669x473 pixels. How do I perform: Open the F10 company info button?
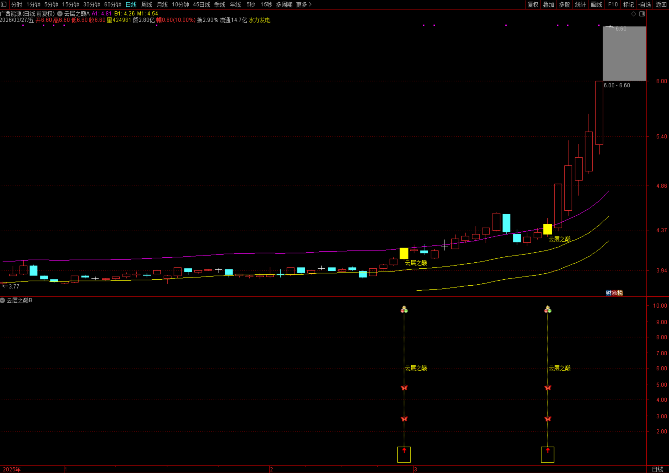click(x=613, y=5)
